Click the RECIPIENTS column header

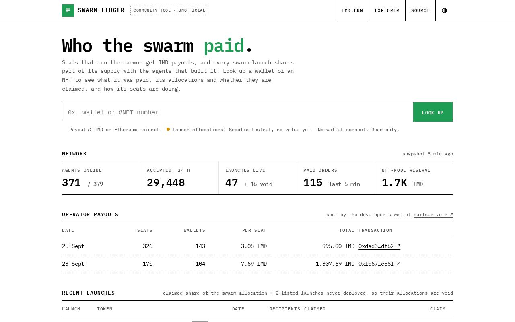285,309
